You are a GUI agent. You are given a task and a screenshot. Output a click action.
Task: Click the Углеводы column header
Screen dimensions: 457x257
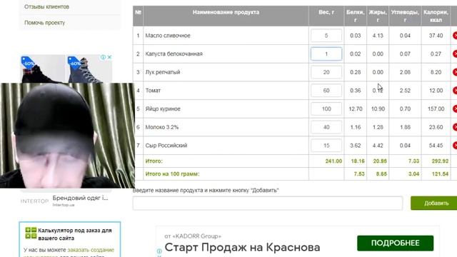(405, 16)
